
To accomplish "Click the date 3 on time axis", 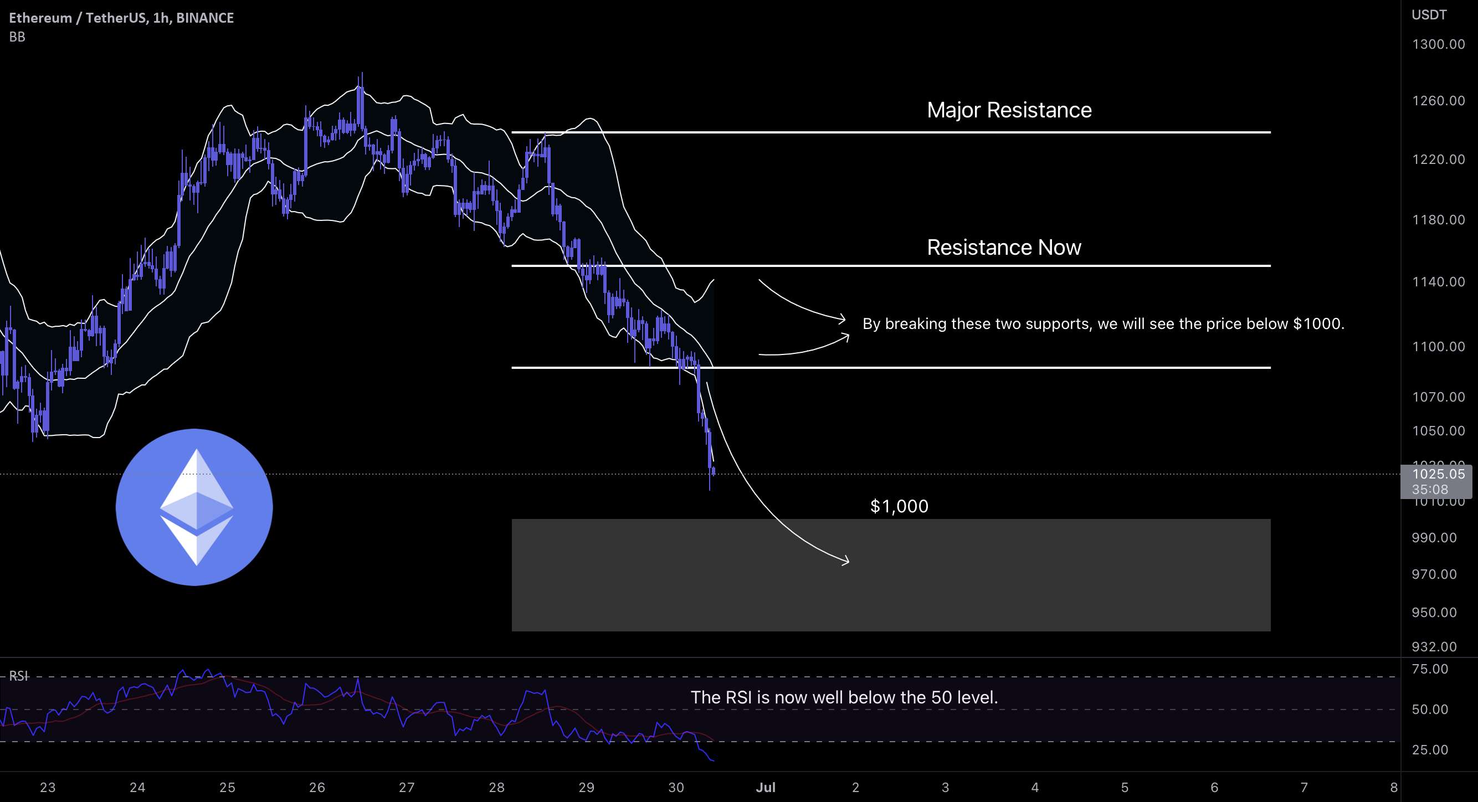I will pos(946,787).
